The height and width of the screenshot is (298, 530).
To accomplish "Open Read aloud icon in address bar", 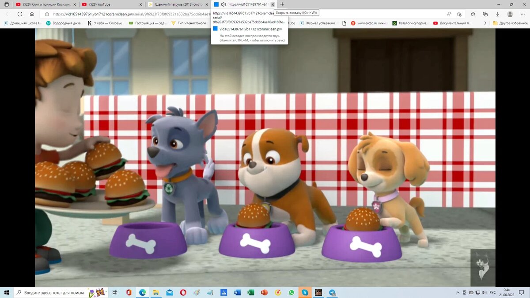I will point(449,14).
